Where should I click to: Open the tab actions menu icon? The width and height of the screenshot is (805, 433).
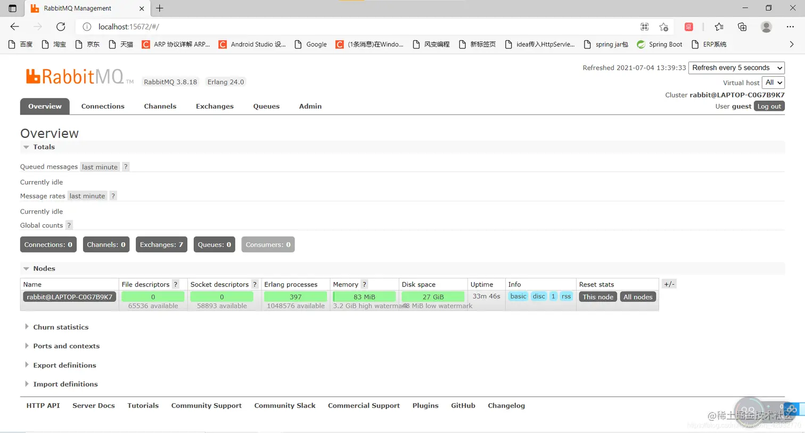(13, 9)
